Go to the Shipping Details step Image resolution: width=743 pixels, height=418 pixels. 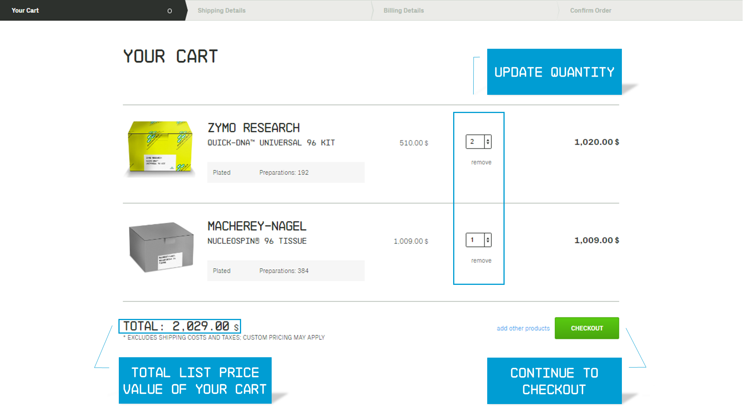click(x=221, y=10)
